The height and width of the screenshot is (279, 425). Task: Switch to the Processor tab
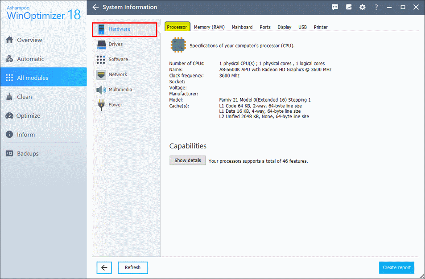(x=177, y=27)
